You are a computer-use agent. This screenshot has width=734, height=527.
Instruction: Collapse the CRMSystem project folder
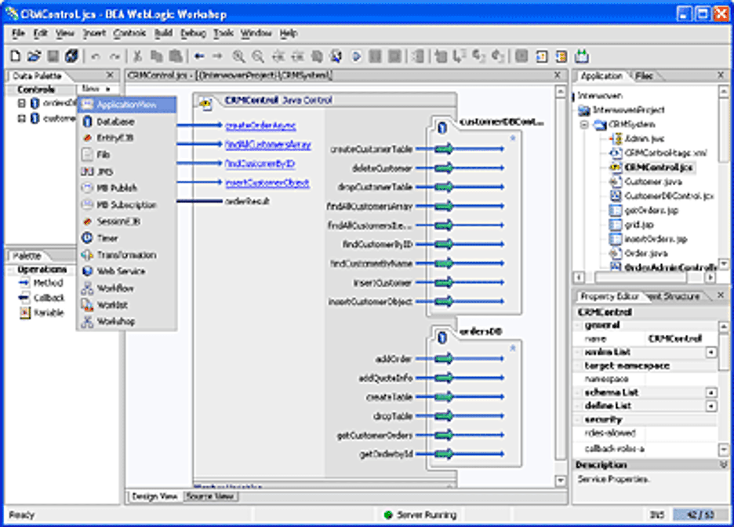(584, 125)
